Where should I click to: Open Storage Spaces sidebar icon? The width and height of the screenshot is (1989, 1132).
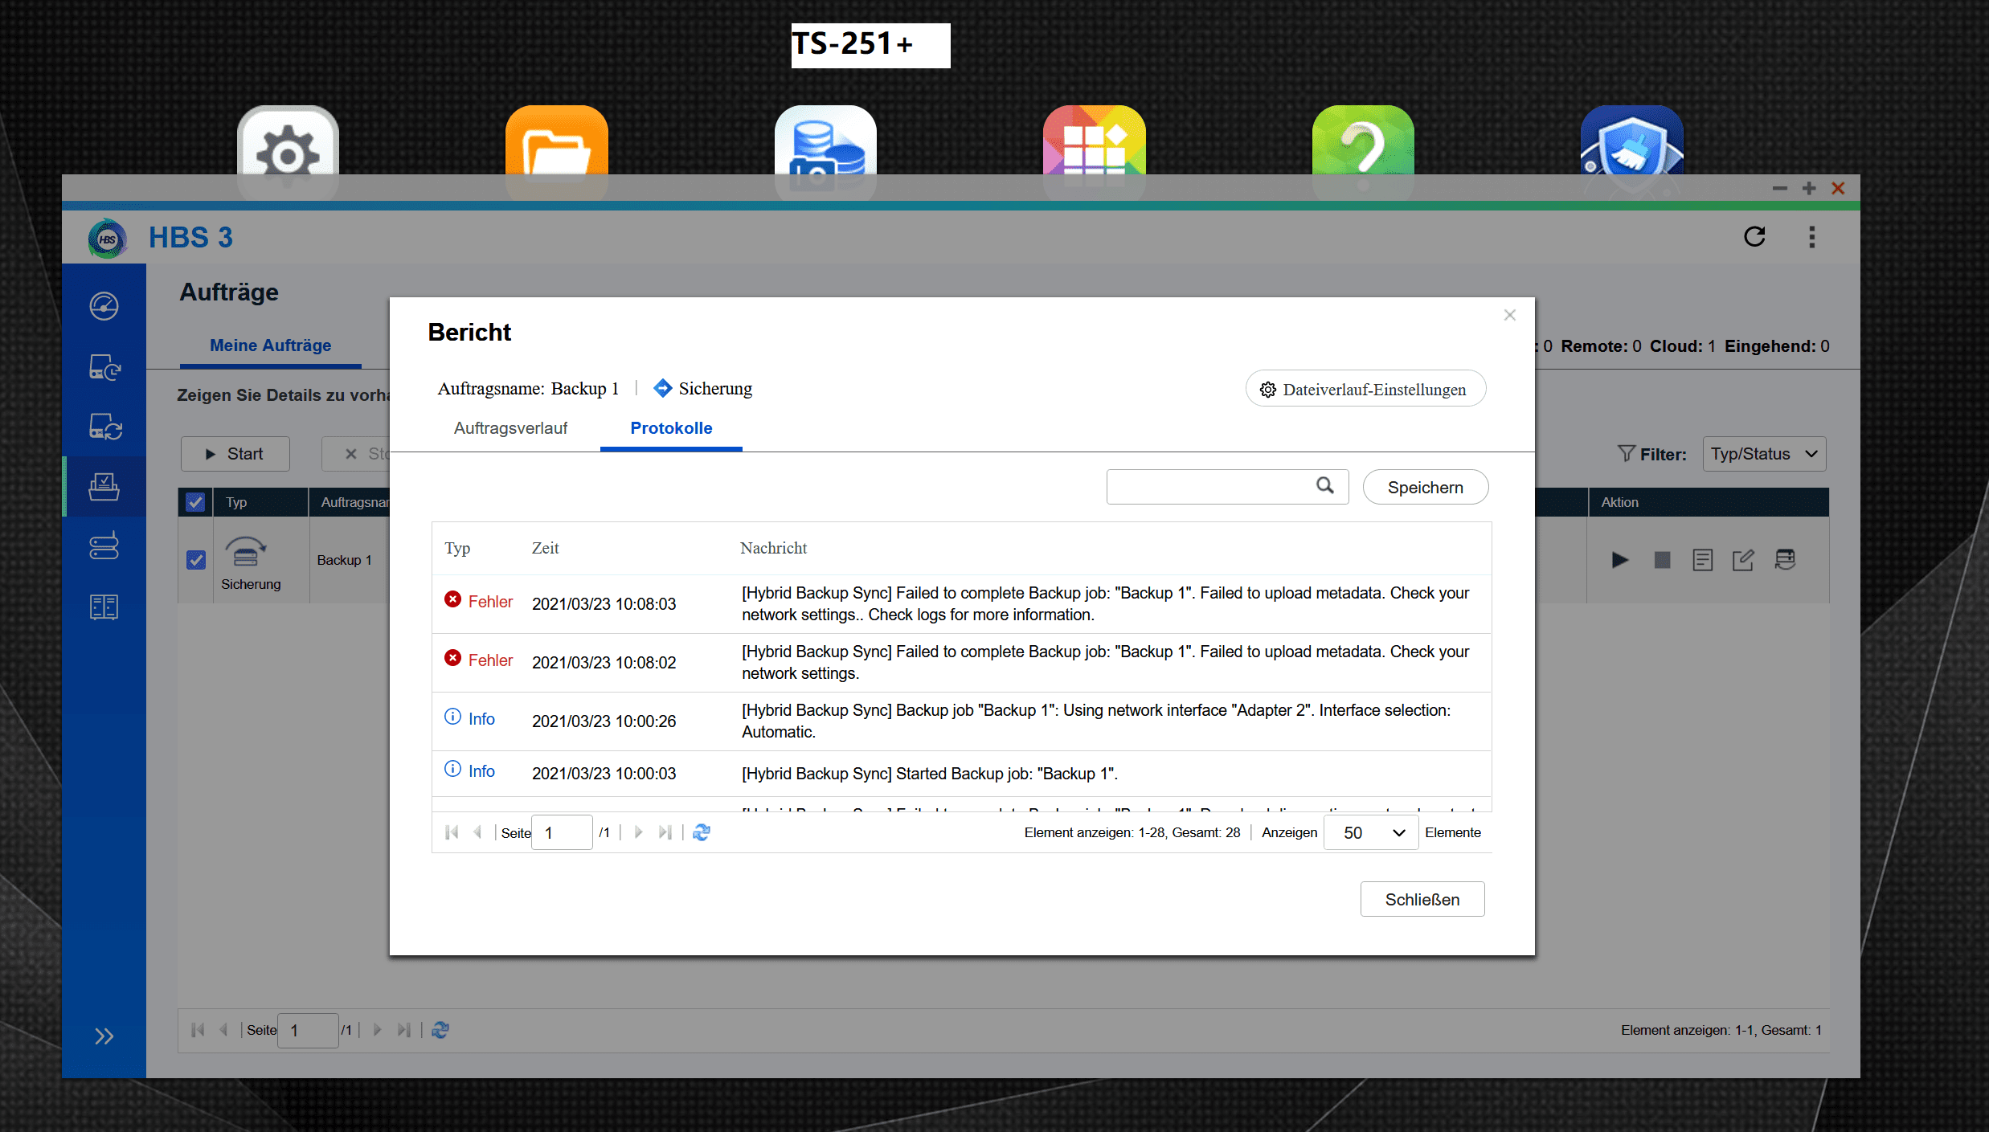coord(104,546)
